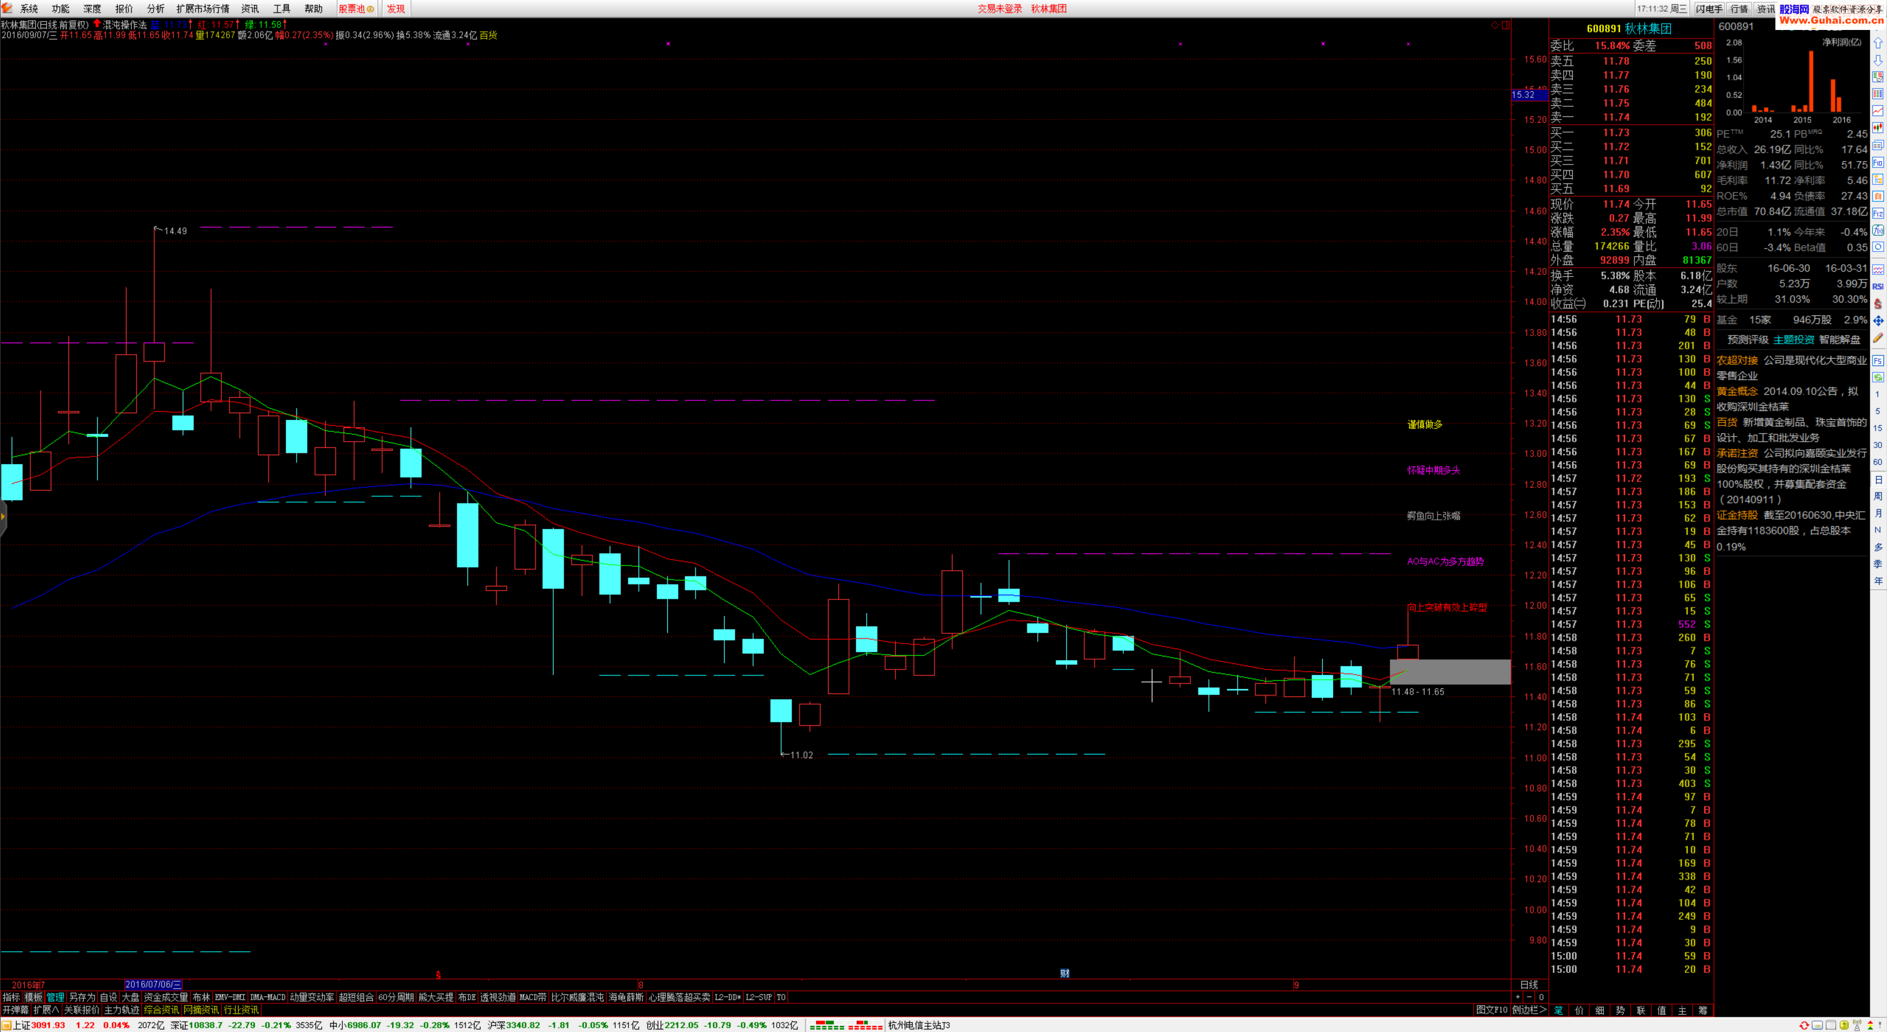Image resolution: width=1887 pixels, height=1032 pixels.
Task: Switch to 笔 tick tab
Action: click(x=1558, y=1010)
